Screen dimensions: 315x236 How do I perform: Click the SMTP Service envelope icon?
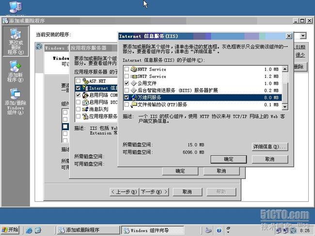(x=134, y=76)
